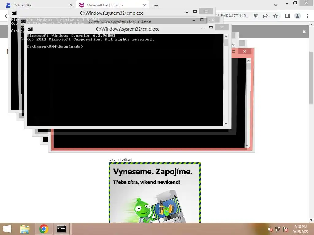Click the muted volume tray icon
Viewport: 314px width, 235px height.
click(270, 229)
